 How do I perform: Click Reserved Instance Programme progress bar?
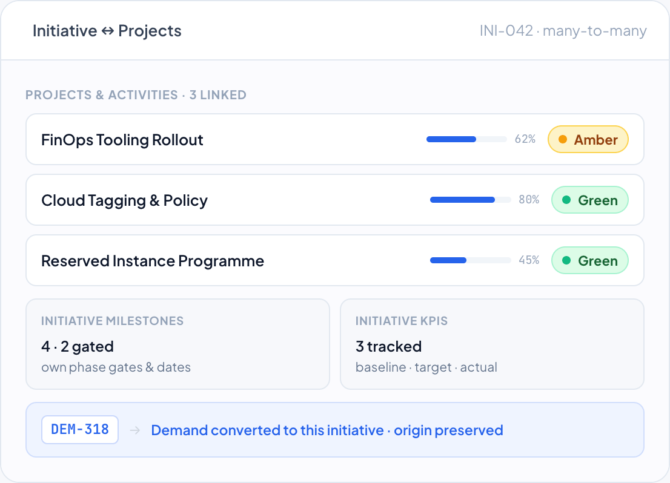point(471,260)
